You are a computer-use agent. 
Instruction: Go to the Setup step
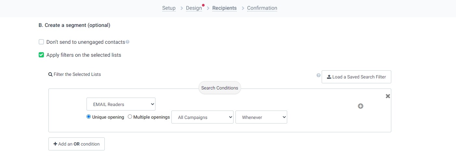[x=169, y=8]
